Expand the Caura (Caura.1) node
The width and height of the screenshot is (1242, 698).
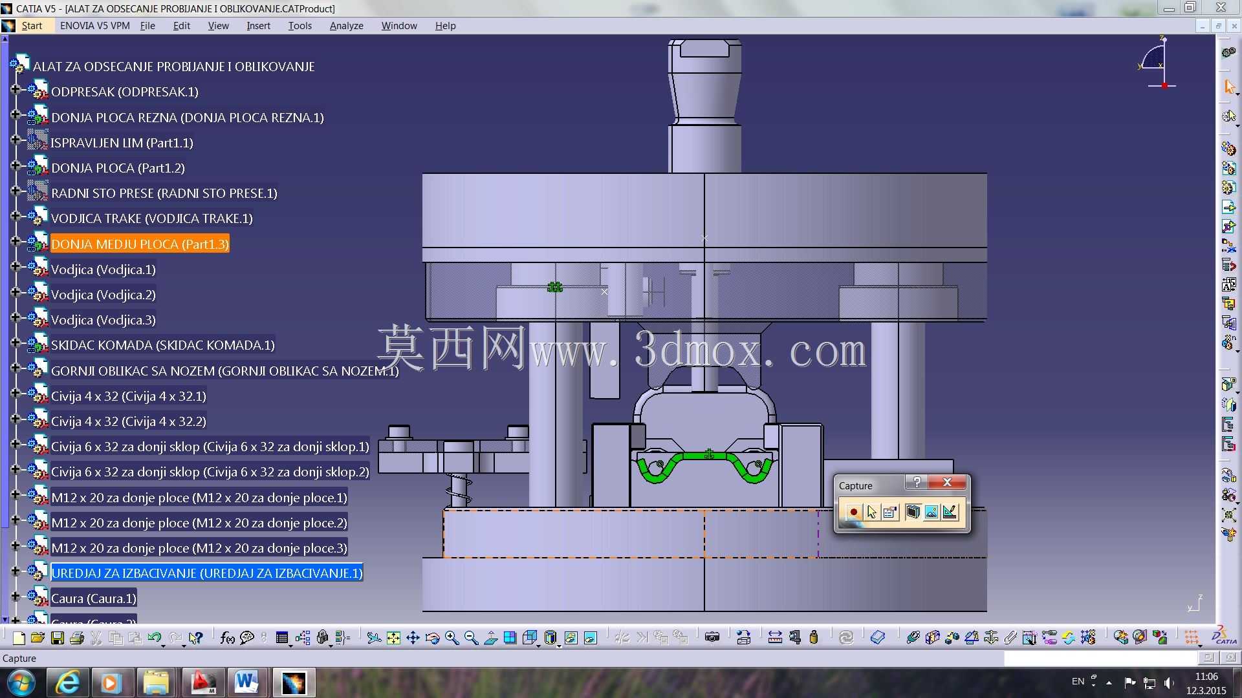(15, 596)
